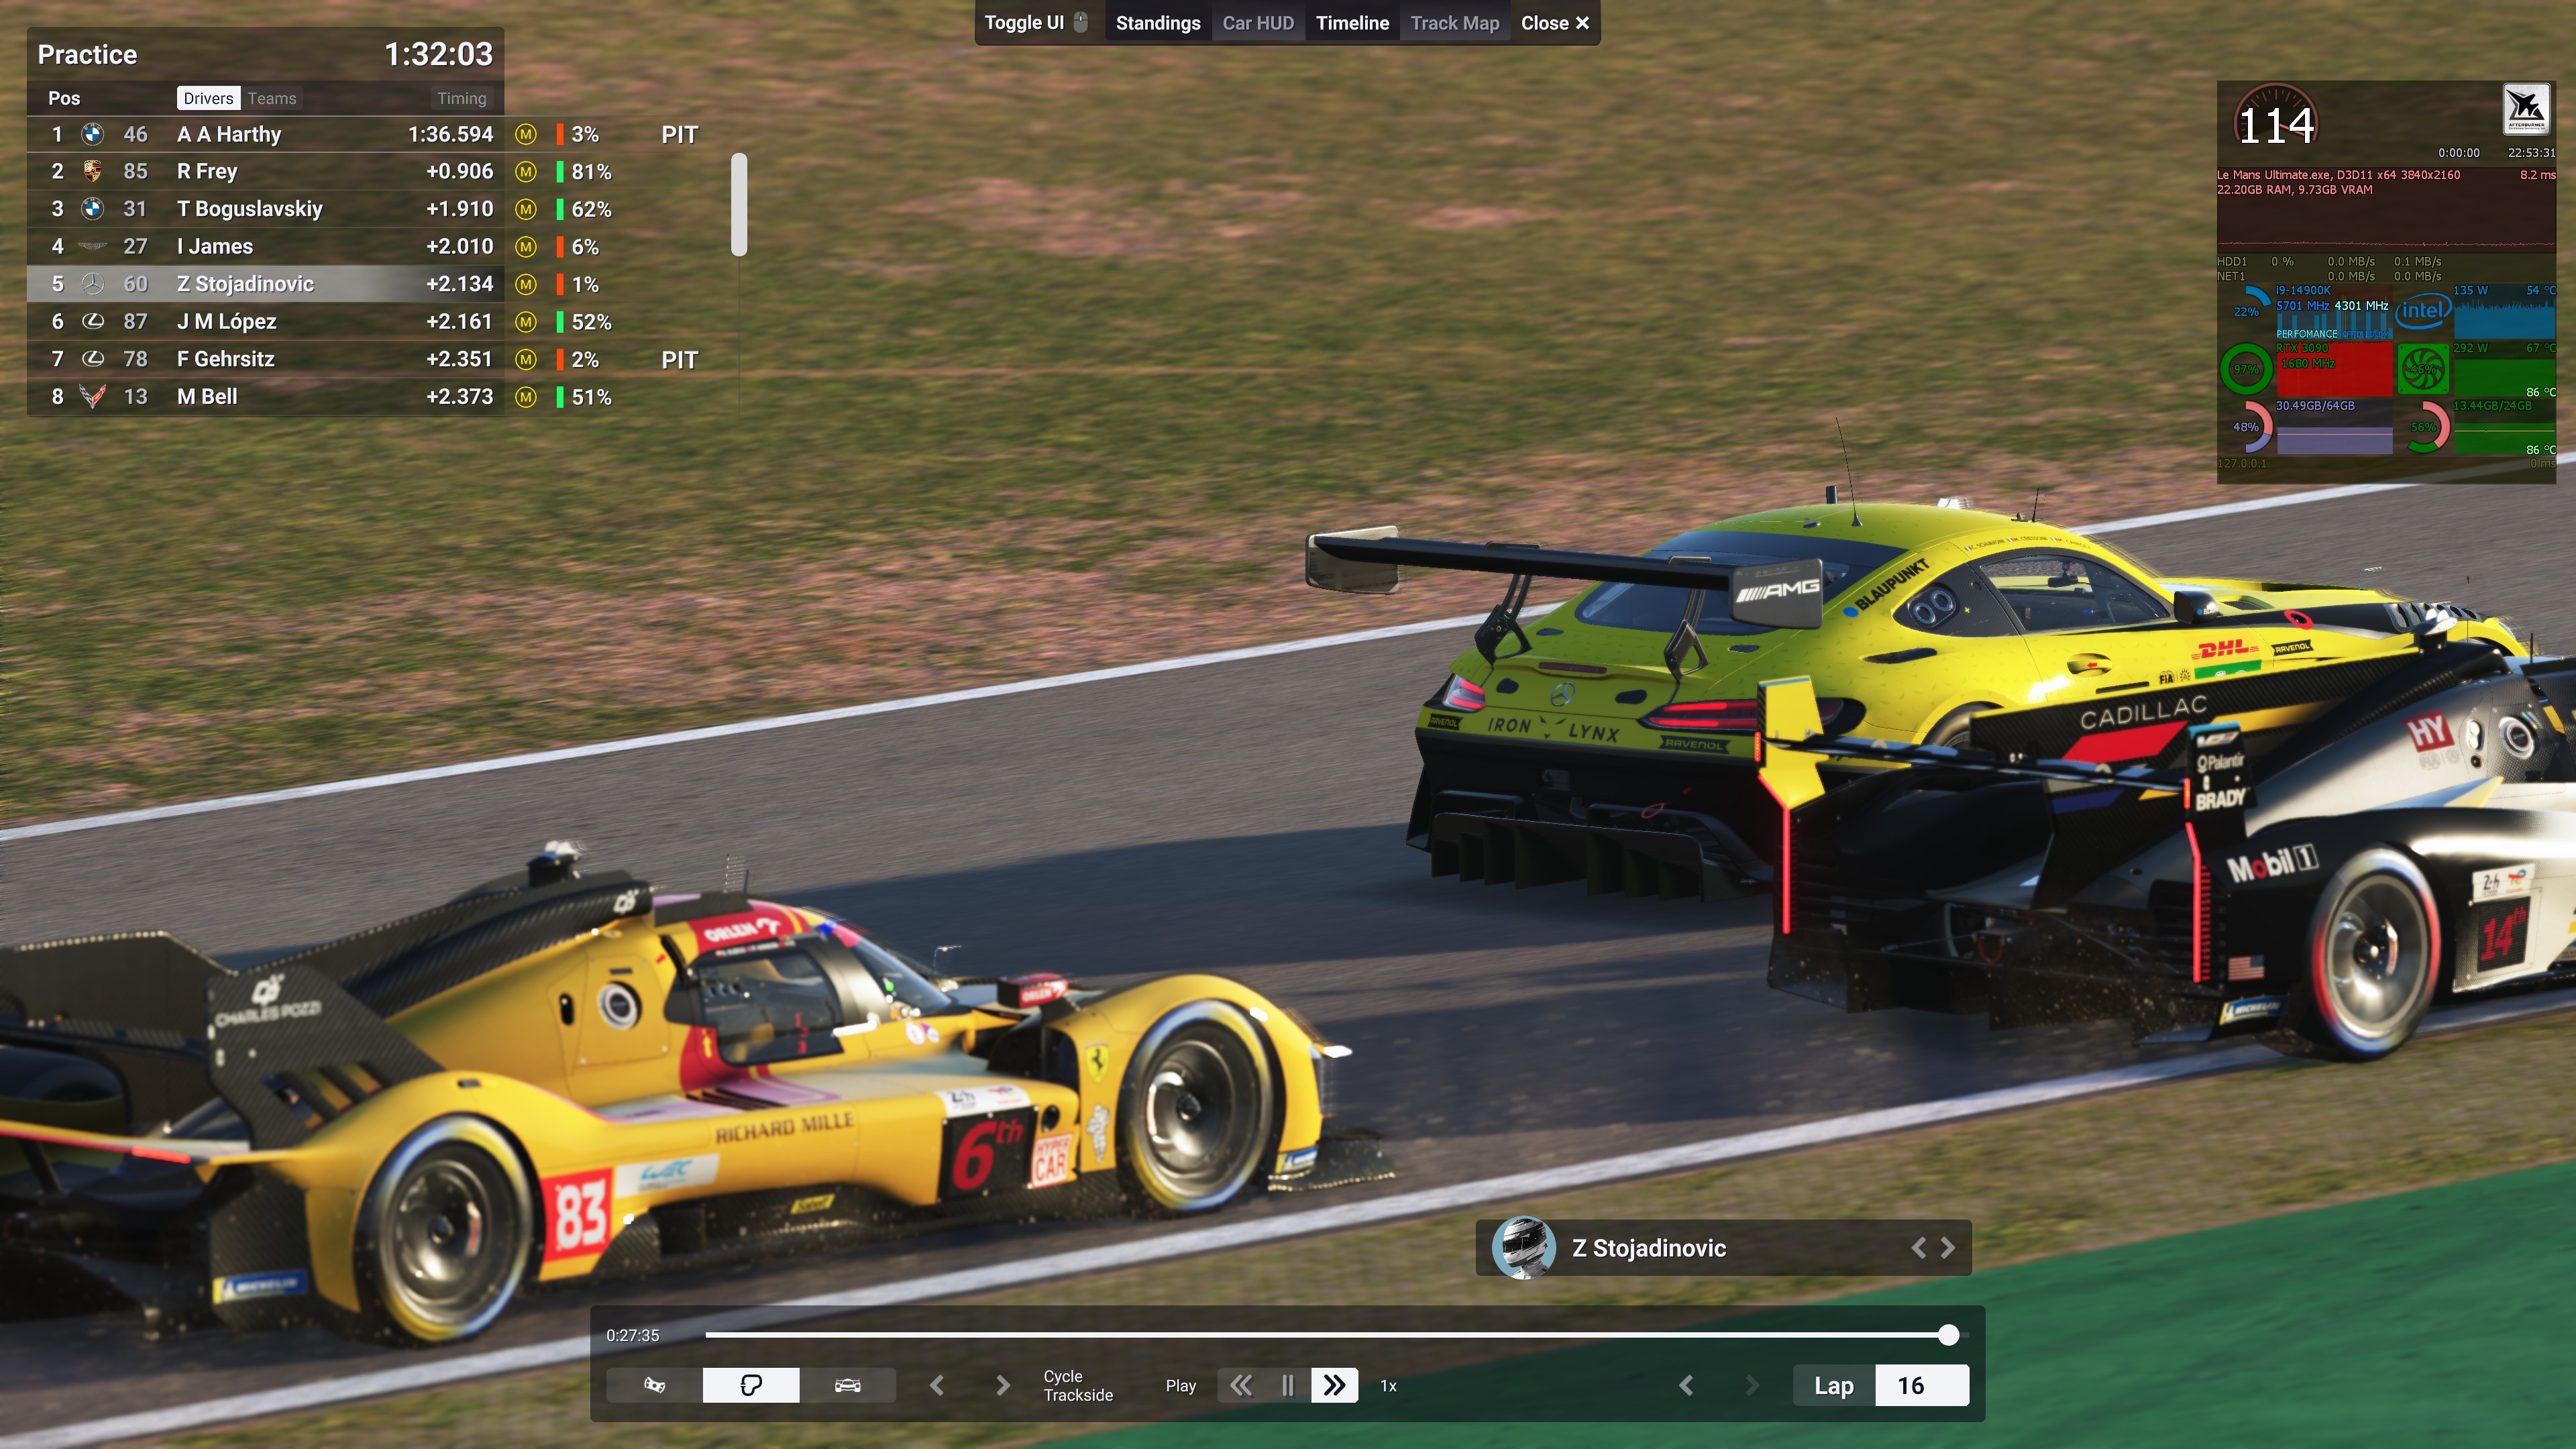The width and height of the screenshot is (2576, 1449).
Task: Click the Play label in replay controls
Action: (x=1181, y=1386)
